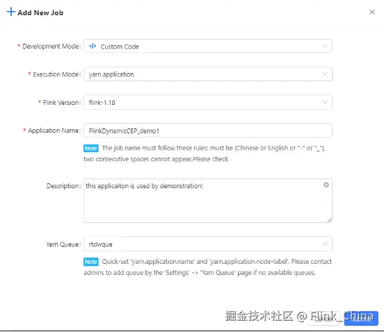Click the Custom Code angle-brackets icon
384x332 pixels.
[x=93, y=46]
